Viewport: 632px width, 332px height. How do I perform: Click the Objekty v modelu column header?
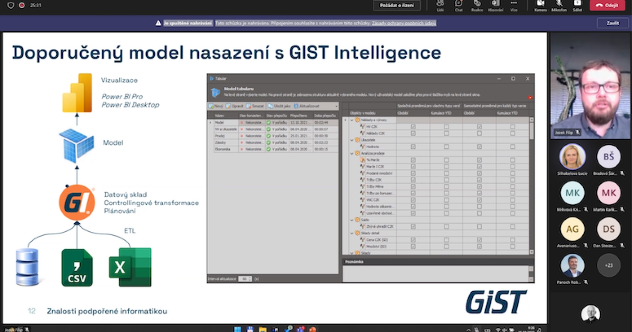372,113
